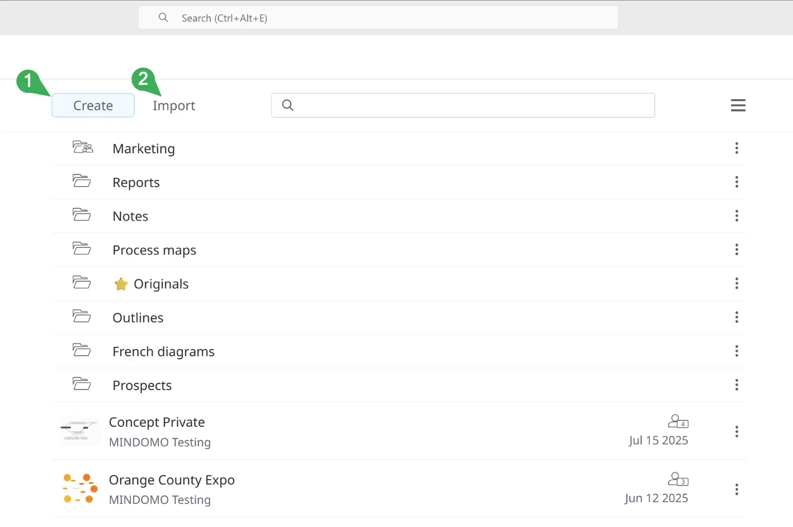Click sharing icon on Orange County Expo
The width and height of the screenshot is (793, 527).
pos(678,479)
